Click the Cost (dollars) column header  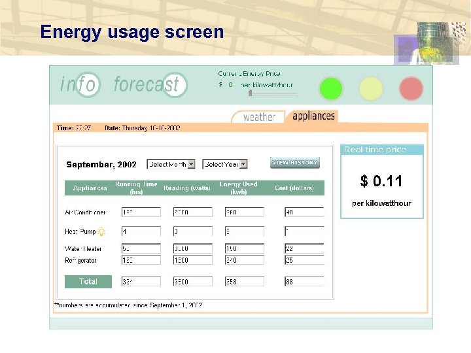(x=294, y=188)
